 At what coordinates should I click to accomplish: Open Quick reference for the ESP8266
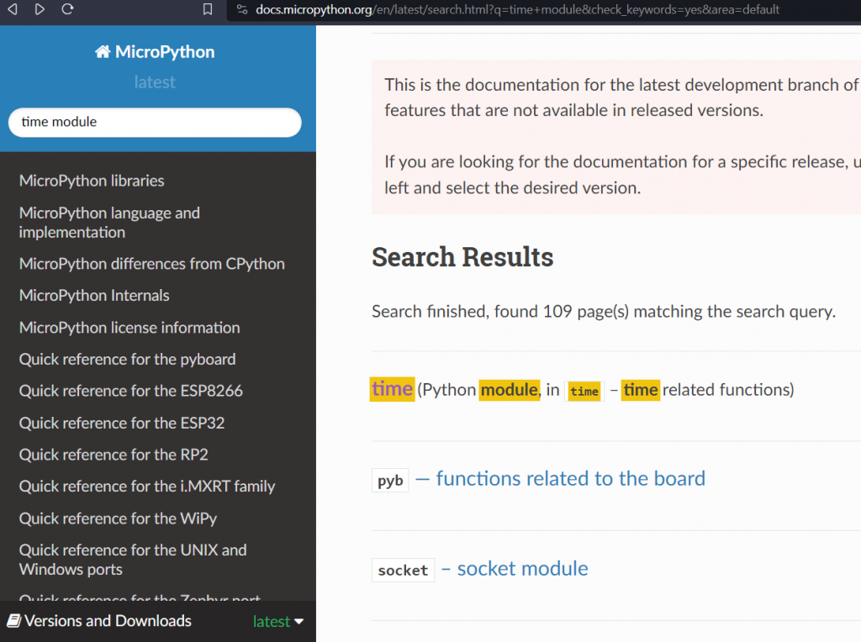point(130,391)
